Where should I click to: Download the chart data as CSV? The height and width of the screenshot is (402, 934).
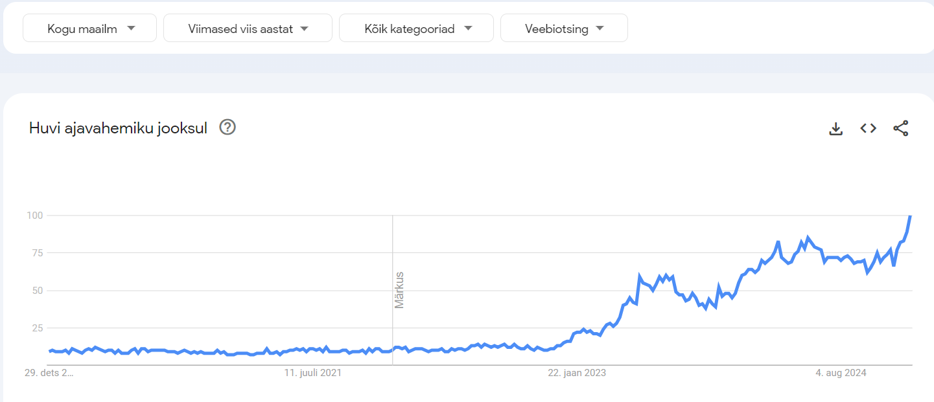(x=836, y=128)
